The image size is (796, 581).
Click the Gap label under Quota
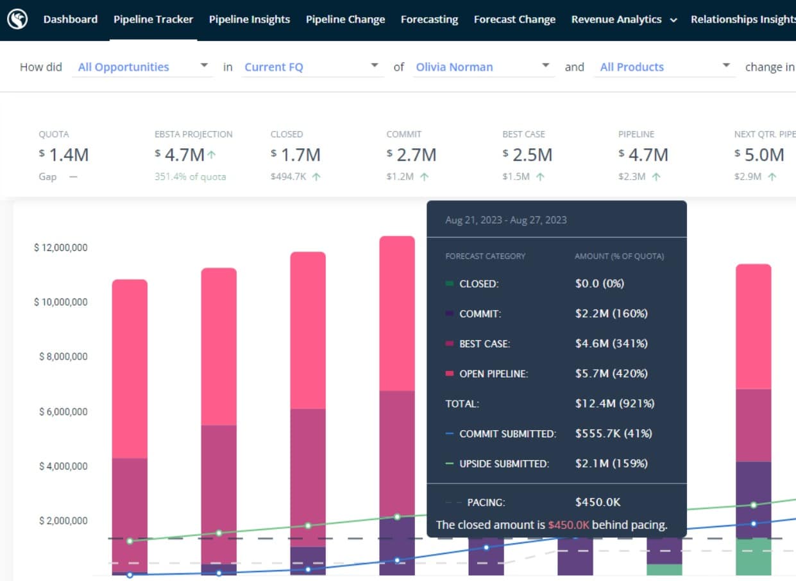click(x=48, y=177)
